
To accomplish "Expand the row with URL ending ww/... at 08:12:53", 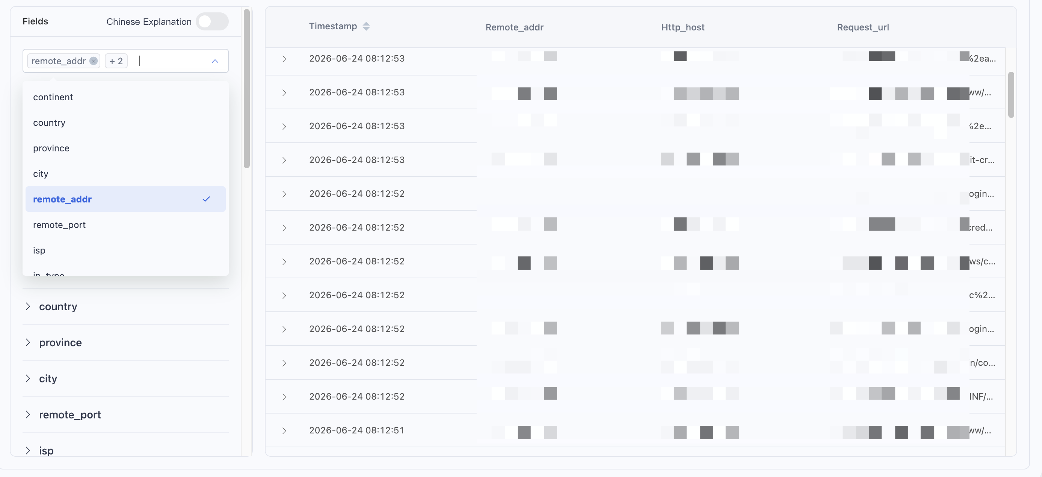I will pyautogui.click(x=284, y=93).
